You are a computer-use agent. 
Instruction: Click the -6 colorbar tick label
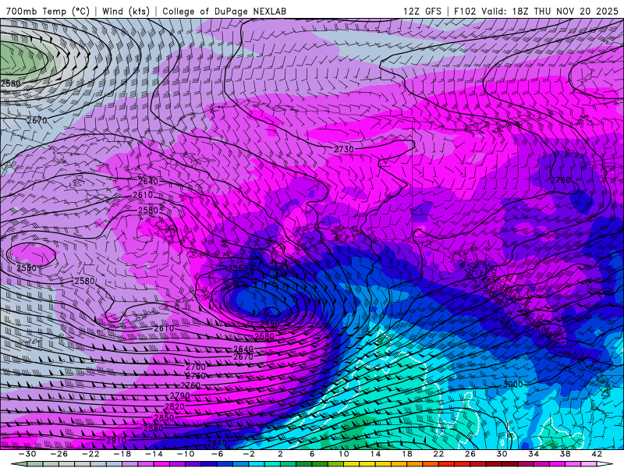point(218,454)
